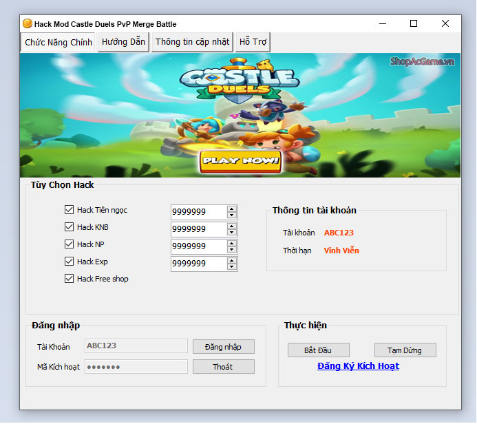Click the gold coin app icon in title bar
The width and height of the screenshot is (477, 424).
pyautogui.click(x=28, y=23)
